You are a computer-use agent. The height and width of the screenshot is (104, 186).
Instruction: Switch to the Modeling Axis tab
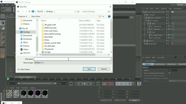(160, 64)
